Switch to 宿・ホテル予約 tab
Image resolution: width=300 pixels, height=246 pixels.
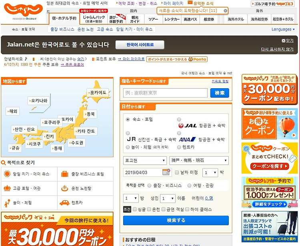coord(64,18)
